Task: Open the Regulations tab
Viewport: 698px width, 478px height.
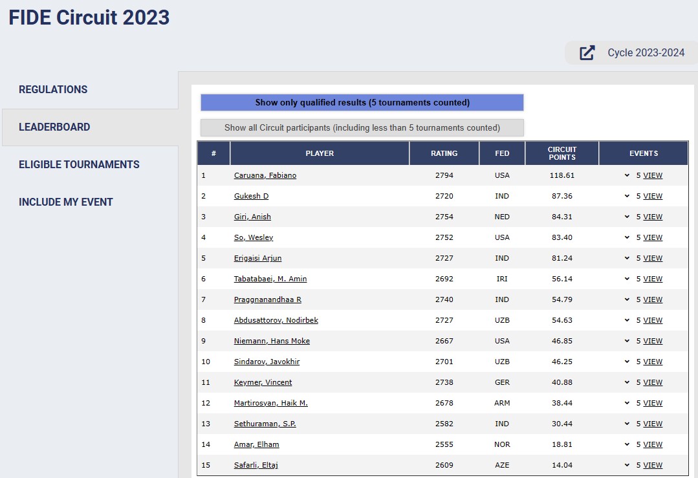Action: (53, 90)
